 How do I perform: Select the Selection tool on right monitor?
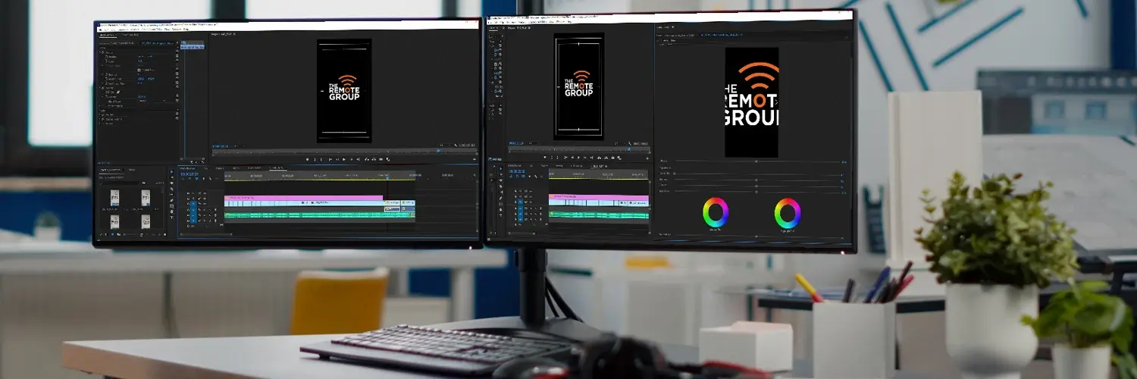[500, 168]
